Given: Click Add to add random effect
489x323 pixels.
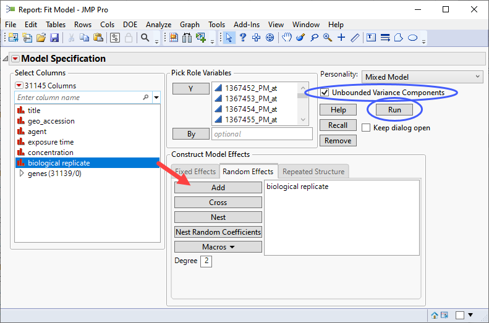Looking at the screenshot, I should (x=218, y=188).
